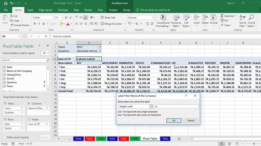Open the T(54) sheet tab
The image size is (261, 146).
click(x=78, y=139)
